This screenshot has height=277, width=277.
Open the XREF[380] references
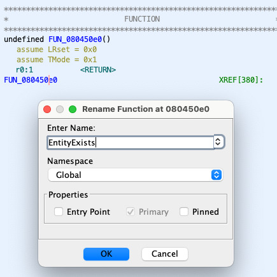pos(241,80)
